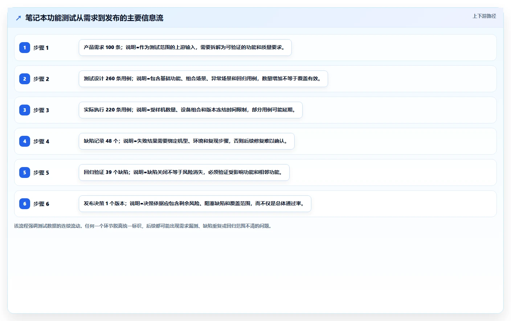Click the '上下游路径' tag in header
This screenshot has width=511, height=321.
484,16
